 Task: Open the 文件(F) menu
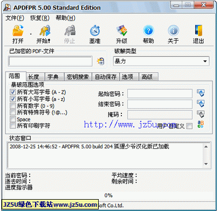pos(15,18)
